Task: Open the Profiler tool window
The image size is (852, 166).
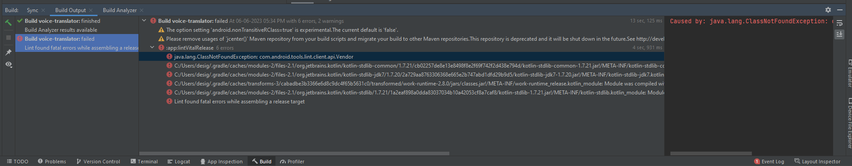Action: tap(292, 162)
